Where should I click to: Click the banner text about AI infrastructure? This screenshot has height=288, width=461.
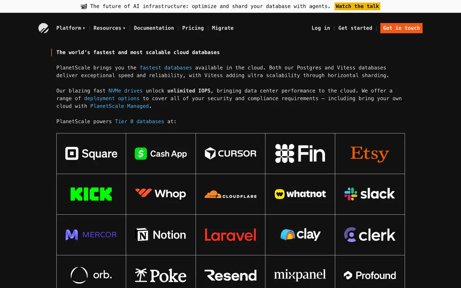(210, 6)
